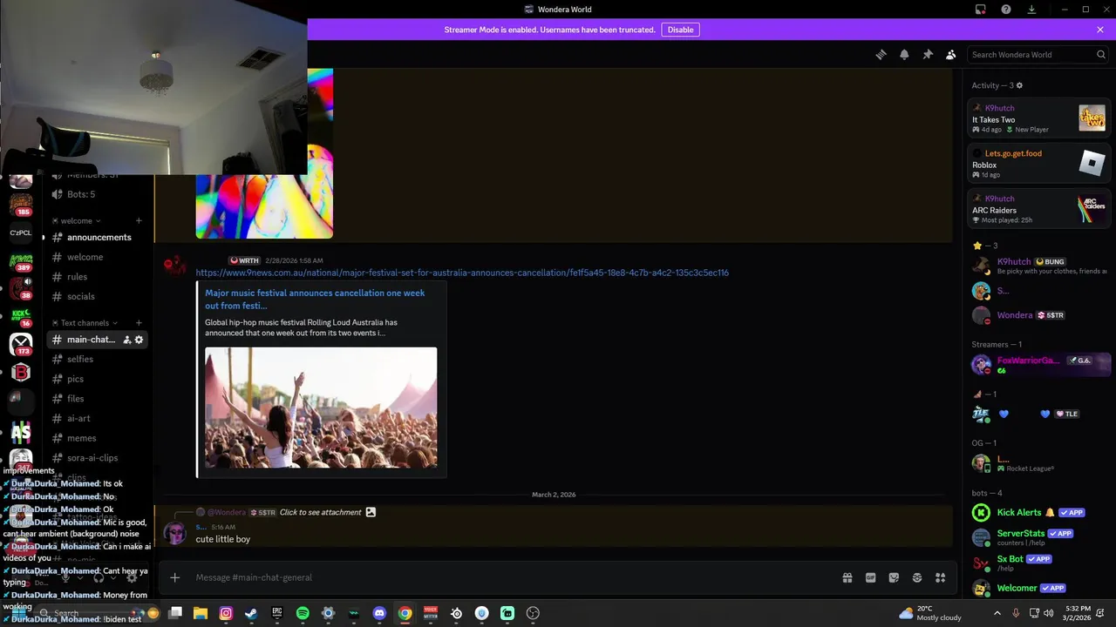
Task: Open the socials channel
Action: point(98,297)
